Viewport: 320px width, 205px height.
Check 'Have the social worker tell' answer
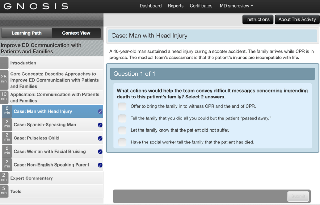coord(122,142)
